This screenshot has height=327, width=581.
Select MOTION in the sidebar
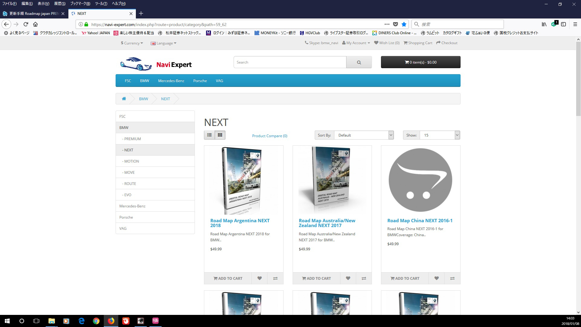(x=155, y=161)
